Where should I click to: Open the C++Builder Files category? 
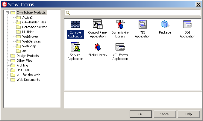[34, 22]
